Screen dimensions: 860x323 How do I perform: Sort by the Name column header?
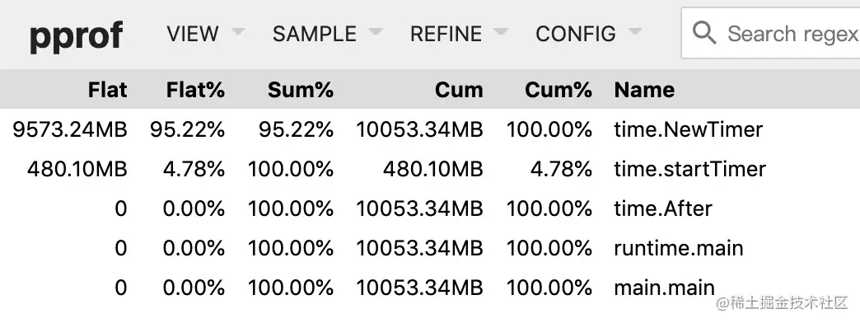coord(644,89)
